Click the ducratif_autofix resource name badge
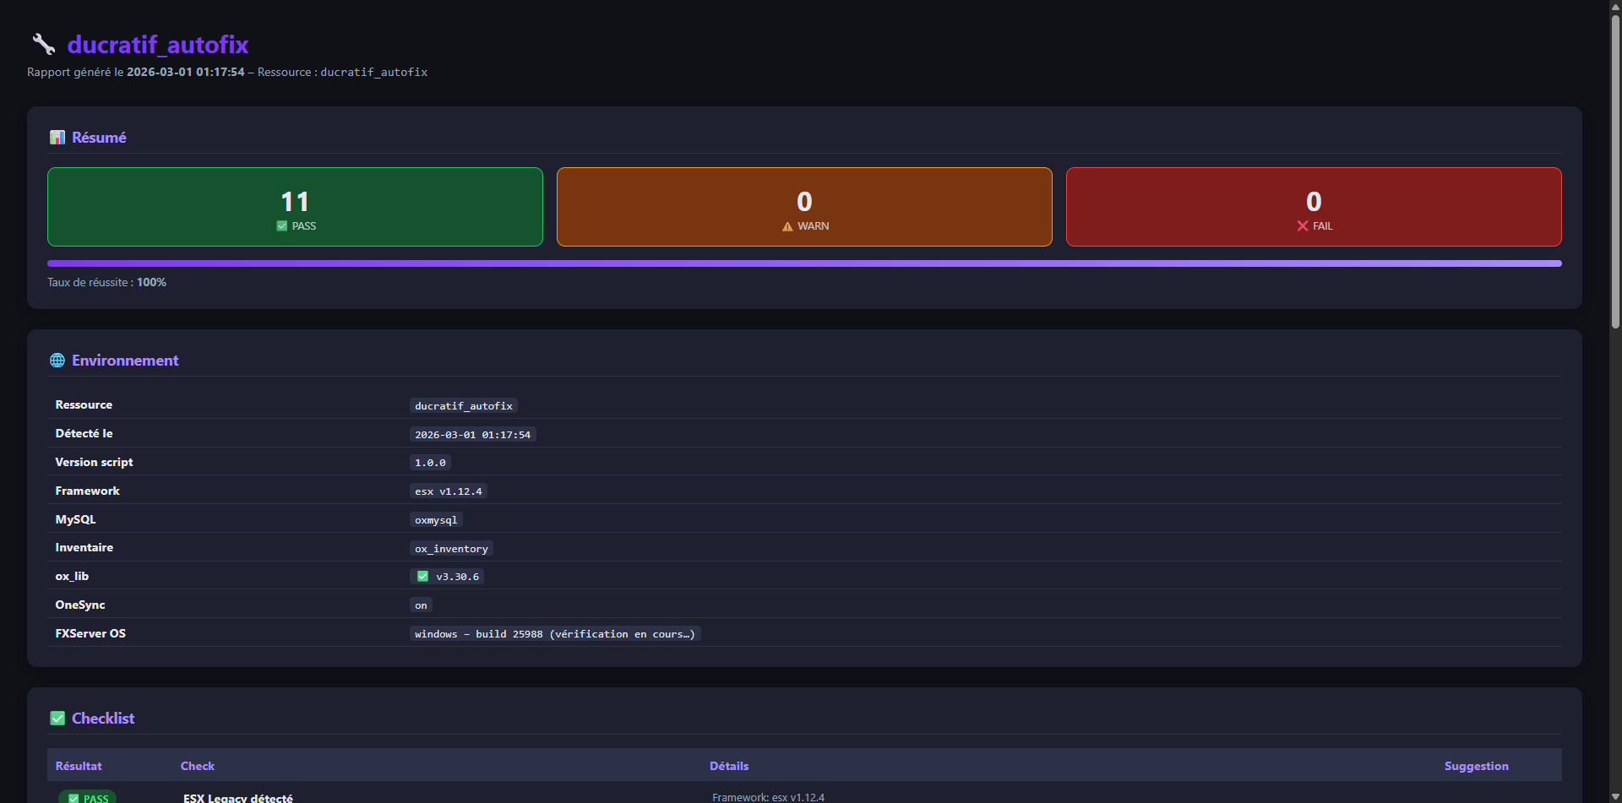 tap(463, 405)
